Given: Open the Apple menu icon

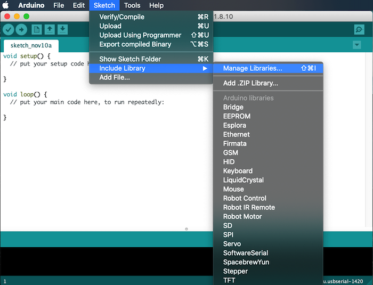Looking at the screenshot, I should 6,5.
